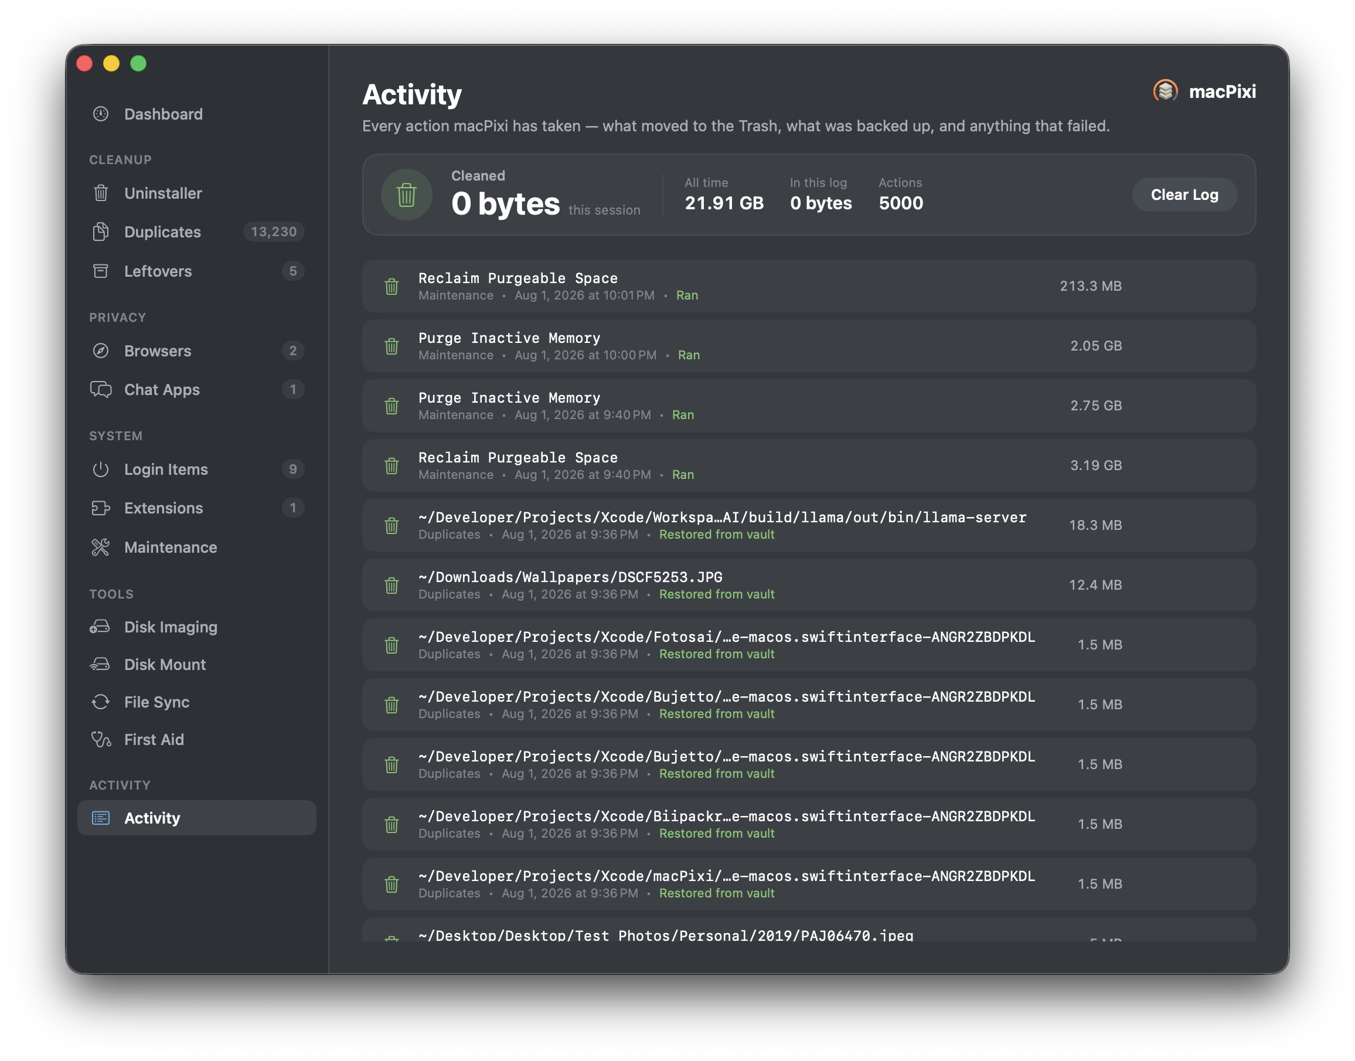
Task: Select Disk Mount tool
Action: click(197, 664)
